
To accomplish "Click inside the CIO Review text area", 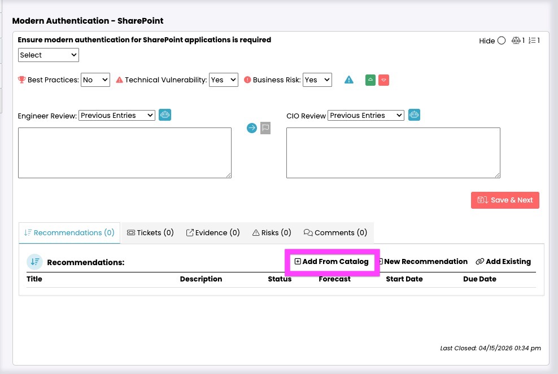I will click(393, 153).
